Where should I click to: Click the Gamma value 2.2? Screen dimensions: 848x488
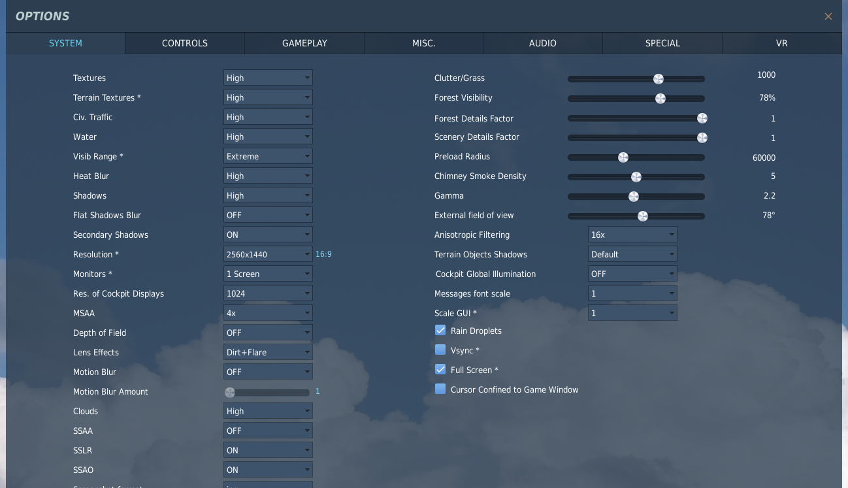pyautogui.click(x=768, y=195)
